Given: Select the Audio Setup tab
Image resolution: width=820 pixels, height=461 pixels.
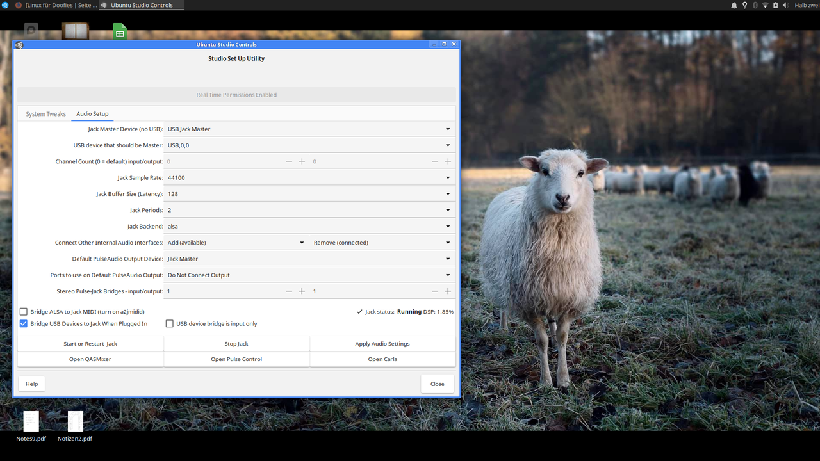Looking at the screenshot, I should click(x=92, y=114).
